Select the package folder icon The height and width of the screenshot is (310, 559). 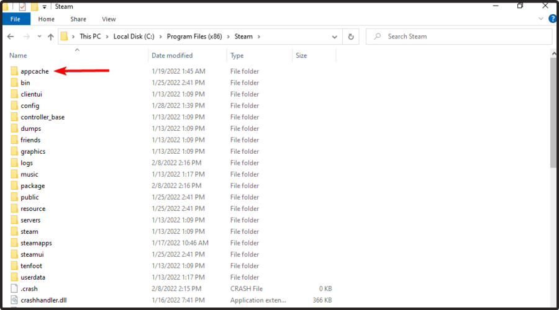coord(14,186)
